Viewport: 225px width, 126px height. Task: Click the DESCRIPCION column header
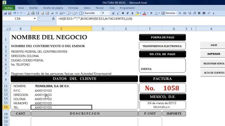click(x=85, y=113)
